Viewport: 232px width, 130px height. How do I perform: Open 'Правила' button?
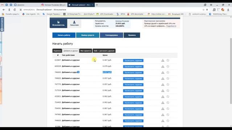(132, 35)
